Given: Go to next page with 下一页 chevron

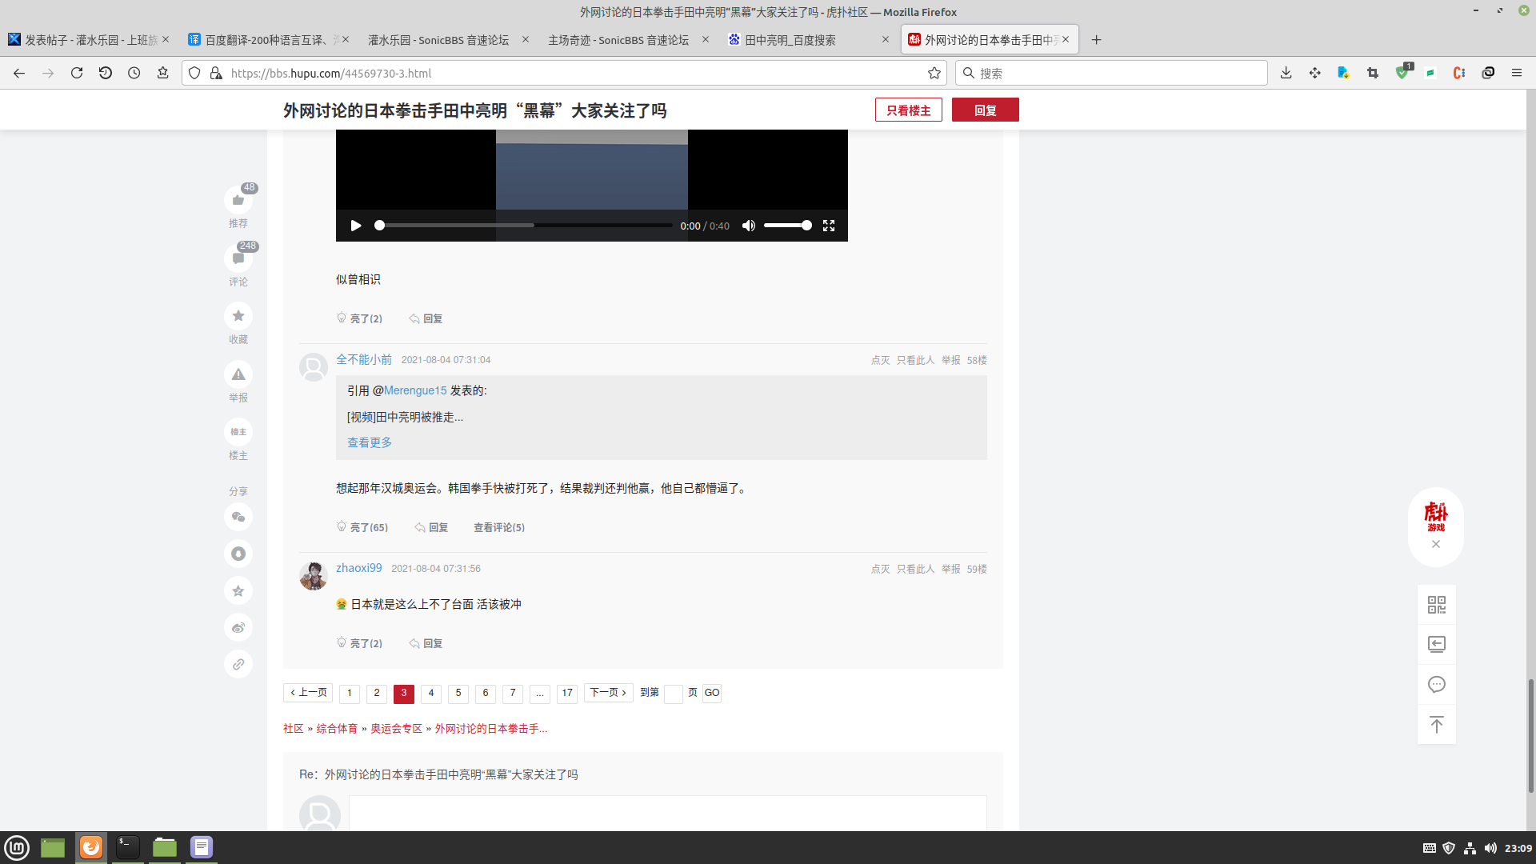Looking at the screenshot, I should point(608,693).
